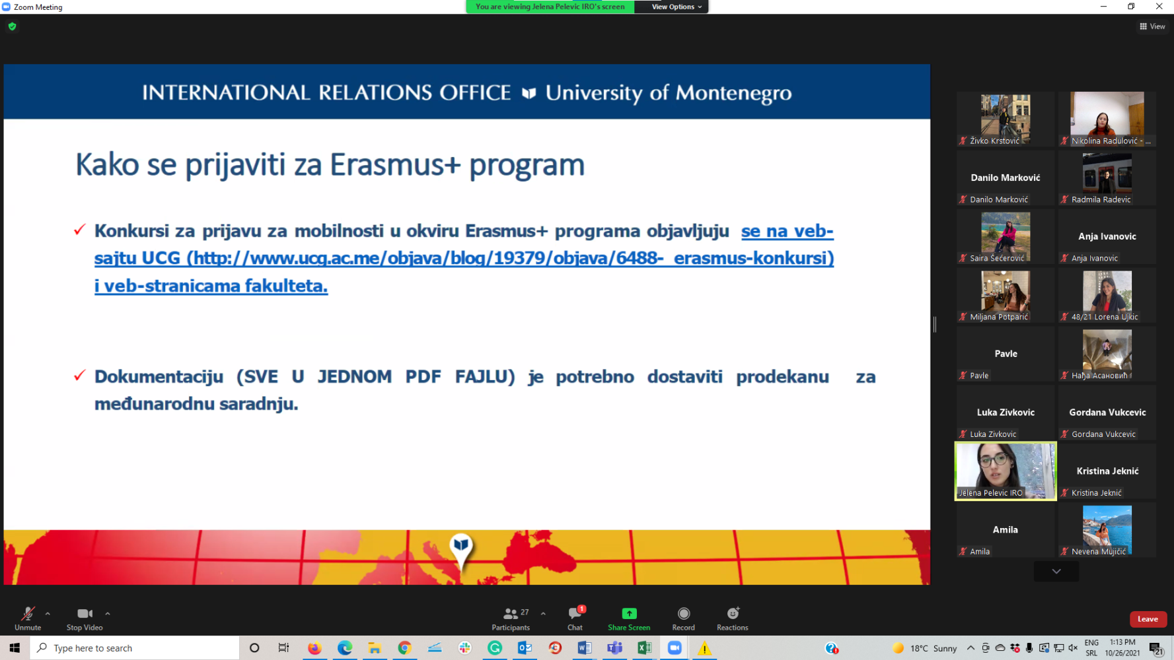Open the Participants panel
The image size is (1174, 660).
[x=510, y=618]
